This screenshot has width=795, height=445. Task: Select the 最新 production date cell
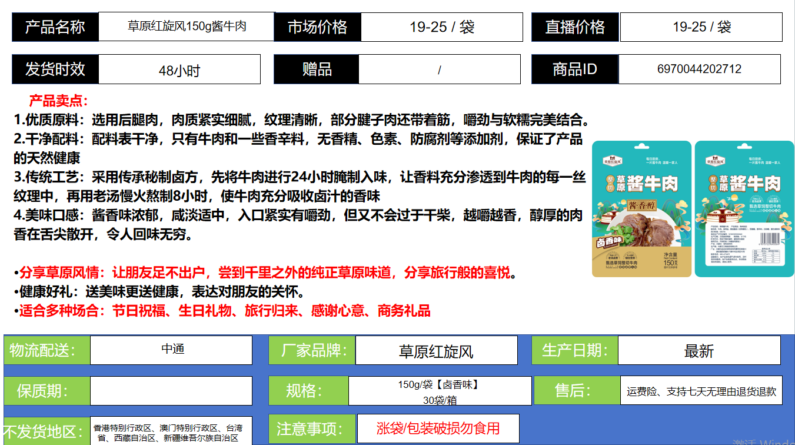[x=699, y=351]
